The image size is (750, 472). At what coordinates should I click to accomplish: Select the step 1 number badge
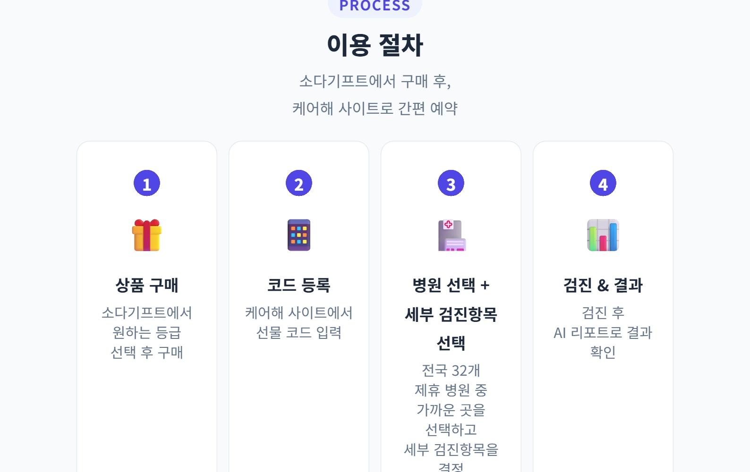(x=147, y=184)
